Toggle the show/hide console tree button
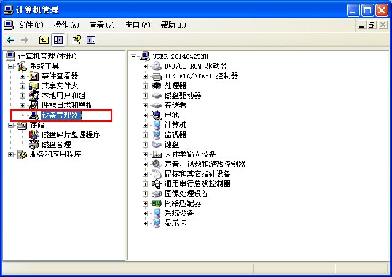This screenshot has width=392, height=277. click(x=58, y=40)
